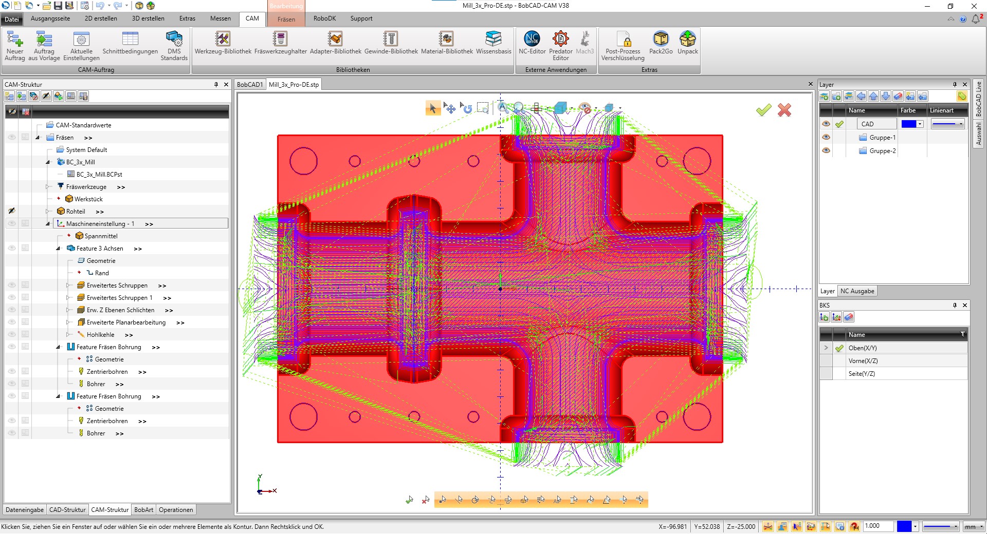Image resolution: width=987 pixels, height=534 pixels.
Task: Click the add new layer icon in Layer panel
Action: click(x=824, y=97)
